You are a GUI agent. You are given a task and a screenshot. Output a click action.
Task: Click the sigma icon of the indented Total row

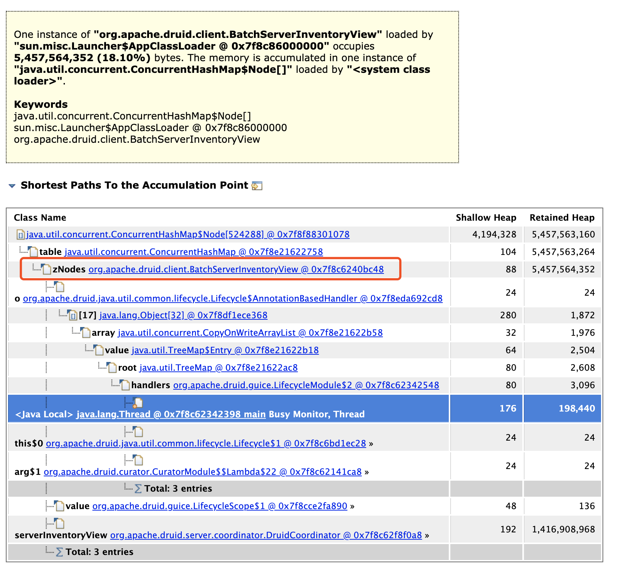(138, 489)
